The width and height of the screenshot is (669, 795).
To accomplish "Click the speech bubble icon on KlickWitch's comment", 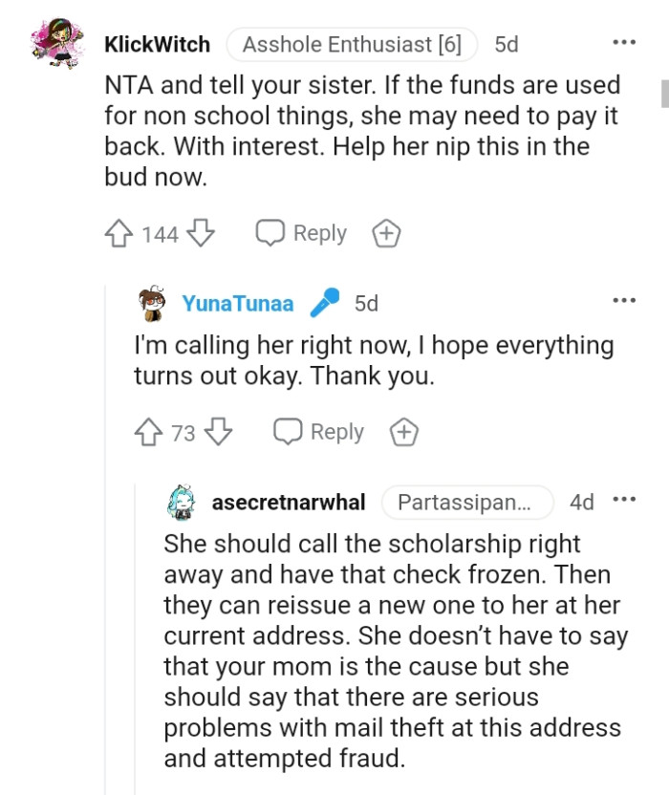I will point(269,232).
